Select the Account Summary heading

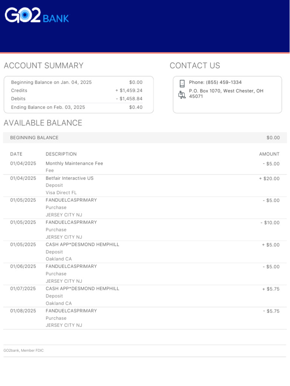[43, 66]
